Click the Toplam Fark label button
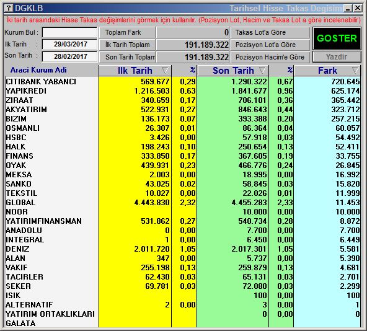This screenshot has width=367, height=331. pos(127,32)
